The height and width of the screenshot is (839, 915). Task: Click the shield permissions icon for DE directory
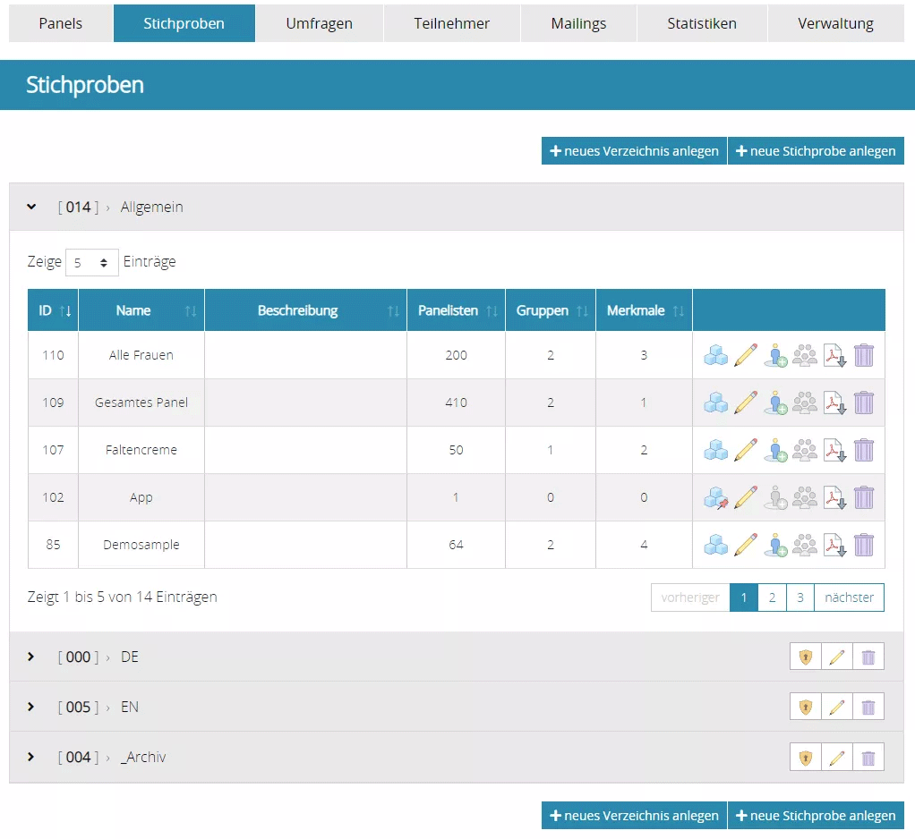coord(806,657)
